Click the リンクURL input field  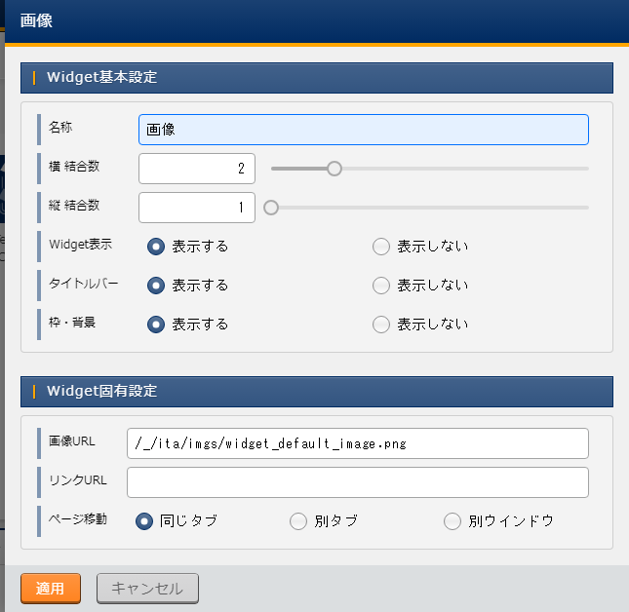pos(357,482)
